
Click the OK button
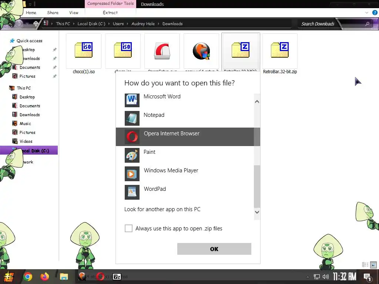(214, 249)
